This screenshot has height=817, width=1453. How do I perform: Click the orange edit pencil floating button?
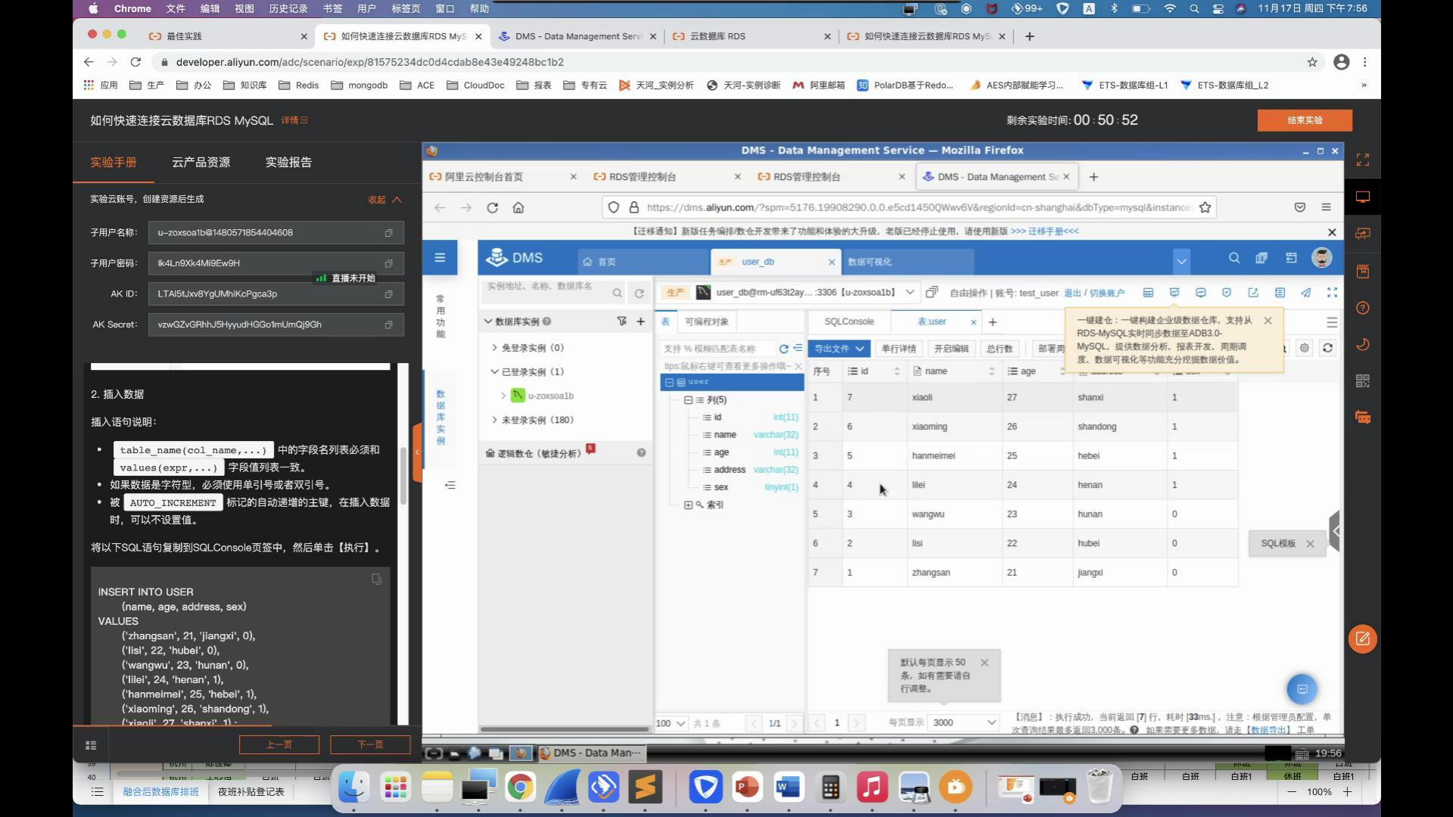(1362, 639)
